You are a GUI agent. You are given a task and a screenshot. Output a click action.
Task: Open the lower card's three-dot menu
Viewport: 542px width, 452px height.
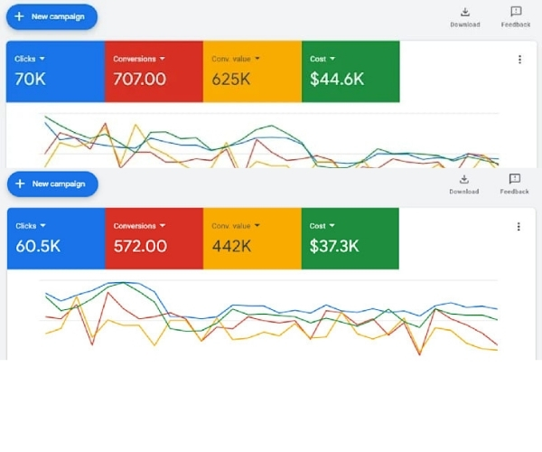click(519, 227)
